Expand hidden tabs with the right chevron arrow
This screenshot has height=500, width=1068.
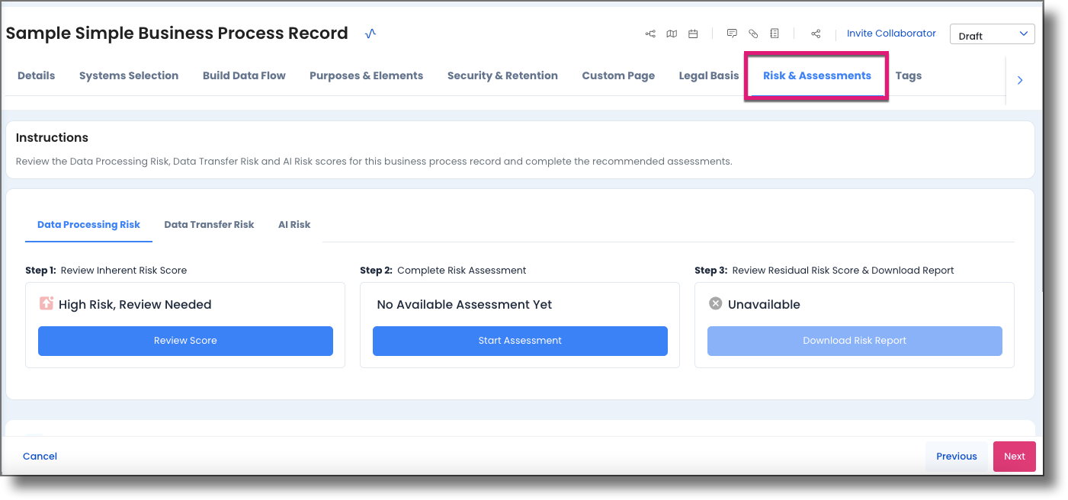coord(1020,79)
